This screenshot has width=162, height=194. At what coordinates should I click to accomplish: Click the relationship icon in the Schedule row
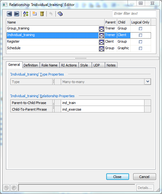click(x=102, y=49)
